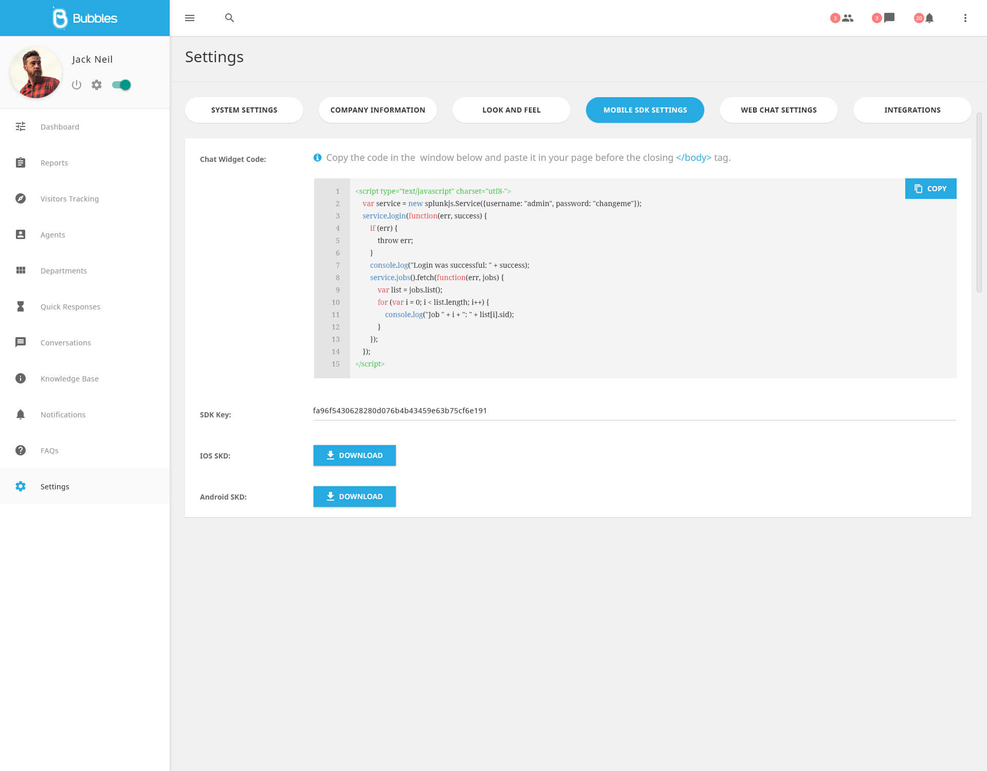This screenshot has width=987, height=771.
Task: Open the search magnifier icon
Action: point(230,18)
